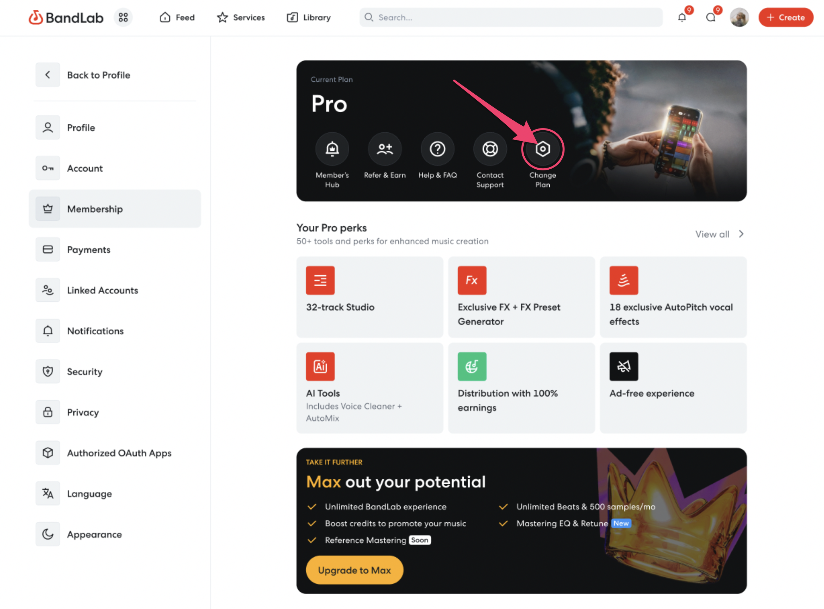The image size is (824, 609).
Task: Focus the Search field
Action: (x=511, y=17)
